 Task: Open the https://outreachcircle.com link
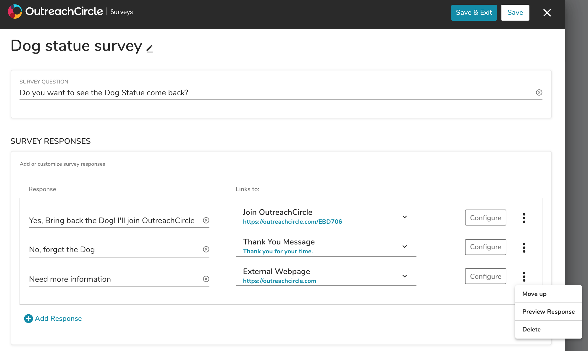[280, 281]
